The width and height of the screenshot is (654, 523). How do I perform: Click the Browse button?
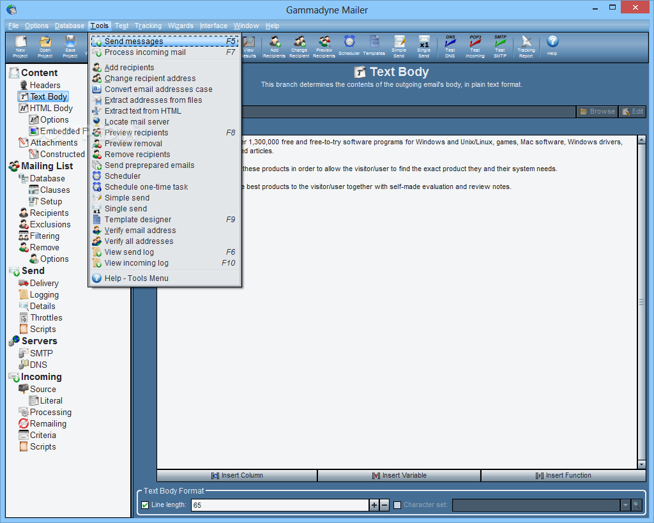(x=597, y=111)
